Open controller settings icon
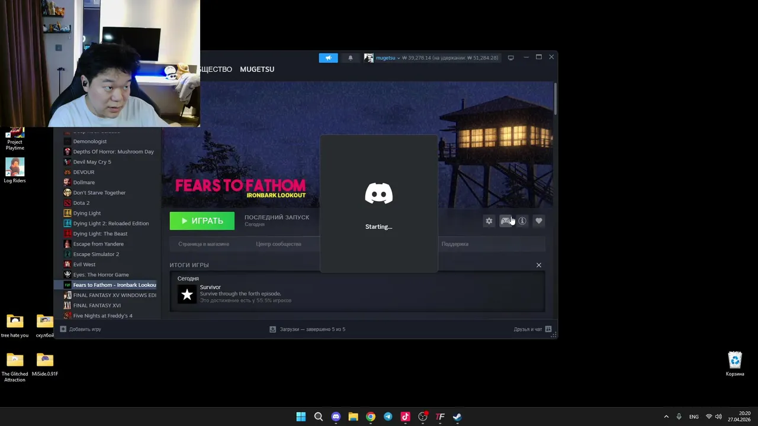 pos(506,221)
